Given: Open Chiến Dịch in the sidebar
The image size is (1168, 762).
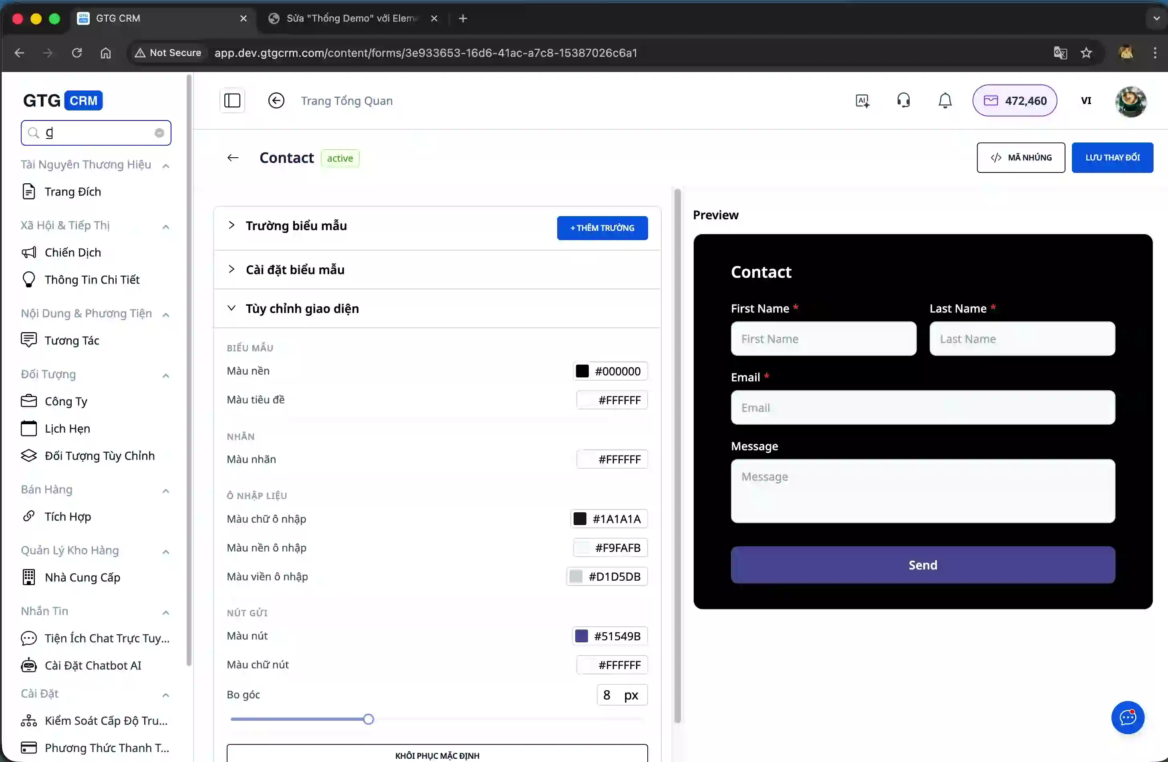Looking at the screenshot, I should tap(72, 253).
